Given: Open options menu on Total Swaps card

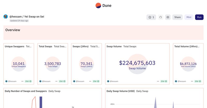Looking at the screenshot, I should point(56,81).
